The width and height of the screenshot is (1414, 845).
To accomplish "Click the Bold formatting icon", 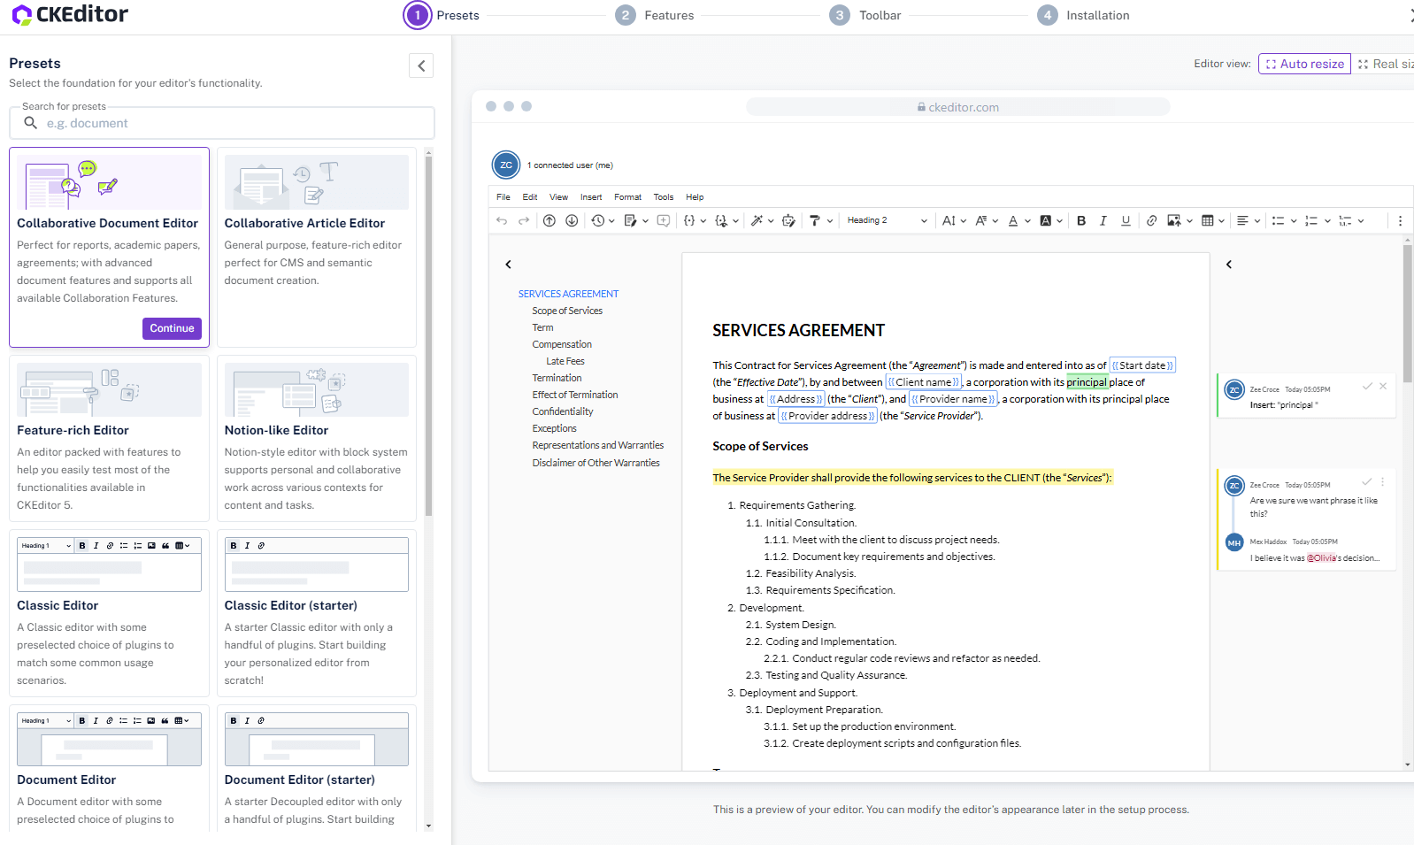I will [x=1080, y=221].
